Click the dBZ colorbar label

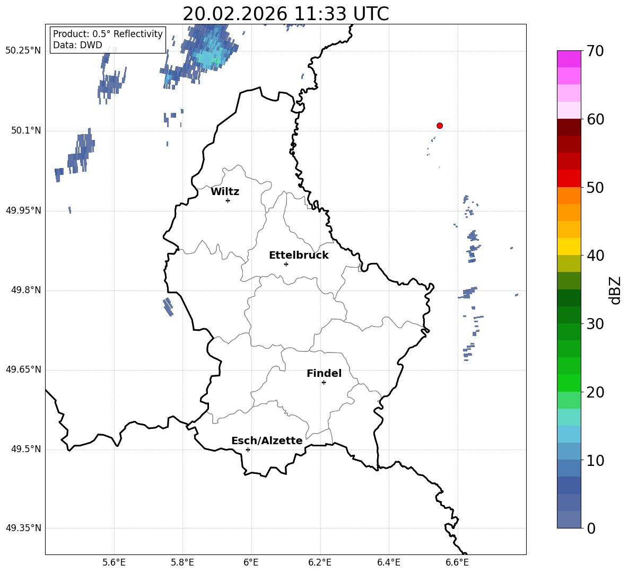tap(615, 290)
